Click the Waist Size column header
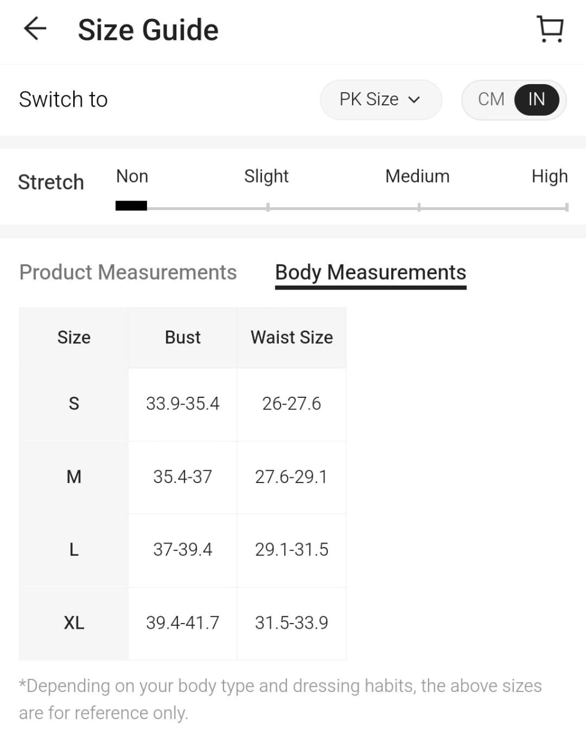This screenshot has width=586, height=737. click(x=292, y=337)
